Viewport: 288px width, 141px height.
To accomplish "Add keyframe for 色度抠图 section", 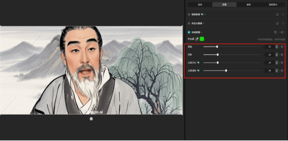I will 282,32.
